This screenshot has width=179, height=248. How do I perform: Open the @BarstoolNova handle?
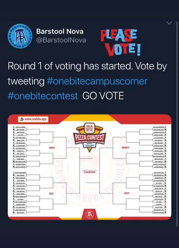[61, 40]
